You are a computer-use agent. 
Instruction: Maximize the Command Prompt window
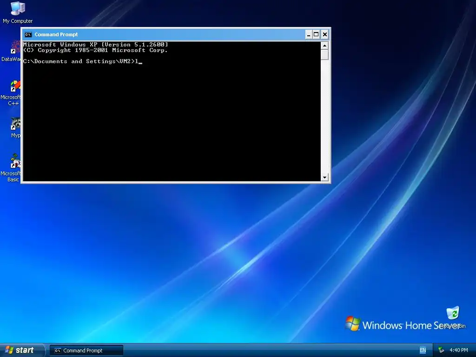pyautogui.click(x=316, y=34)
